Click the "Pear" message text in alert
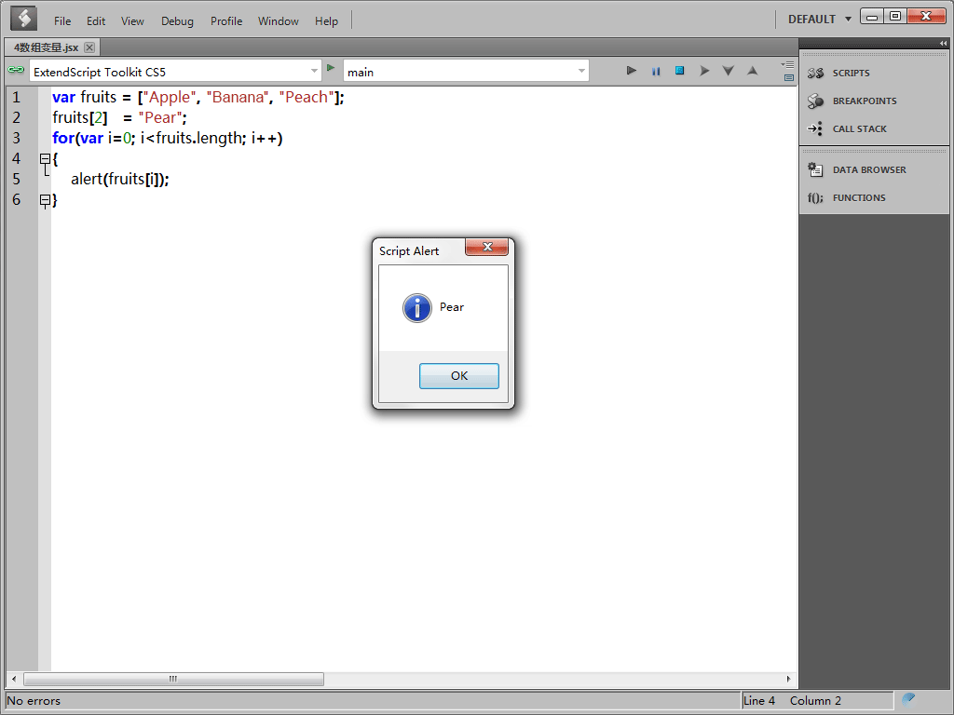Image resolution: width=954 pixels, height=715 pixels. tap(452, 307)
